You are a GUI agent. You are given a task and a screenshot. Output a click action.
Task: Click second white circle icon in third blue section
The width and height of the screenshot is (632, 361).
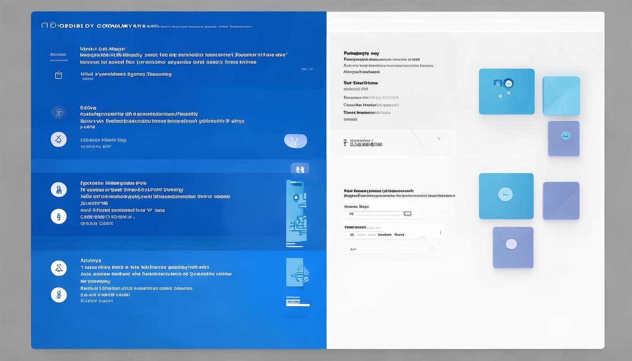pyautogui.click(x=59, y=216)
